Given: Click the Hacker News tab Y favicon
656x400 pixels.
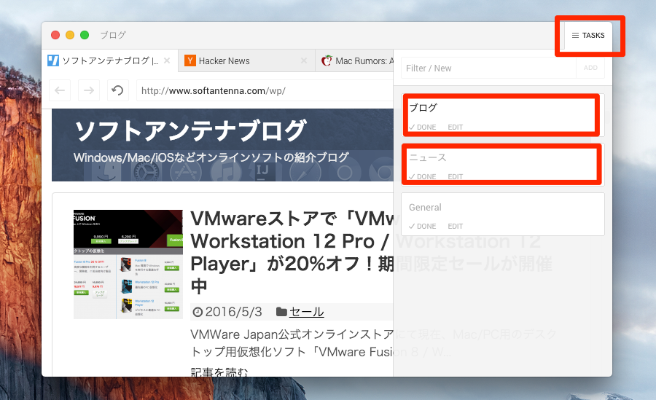Looking at the screenshot, I should point(190,60).
